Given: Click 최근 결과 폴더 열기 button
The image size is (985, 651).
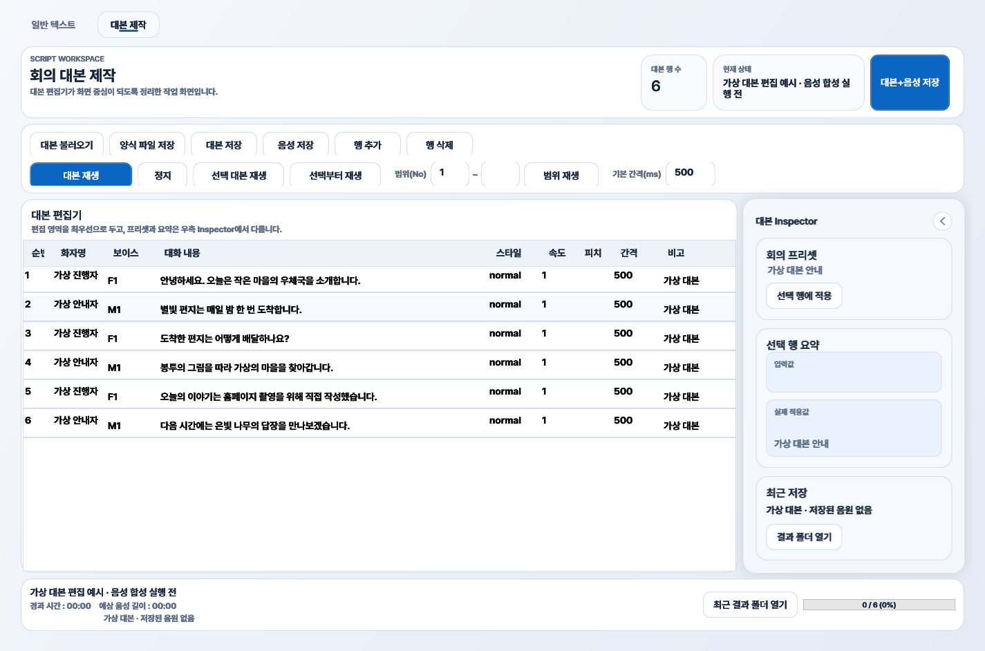Looking at the screenshot, I should 750,605.
